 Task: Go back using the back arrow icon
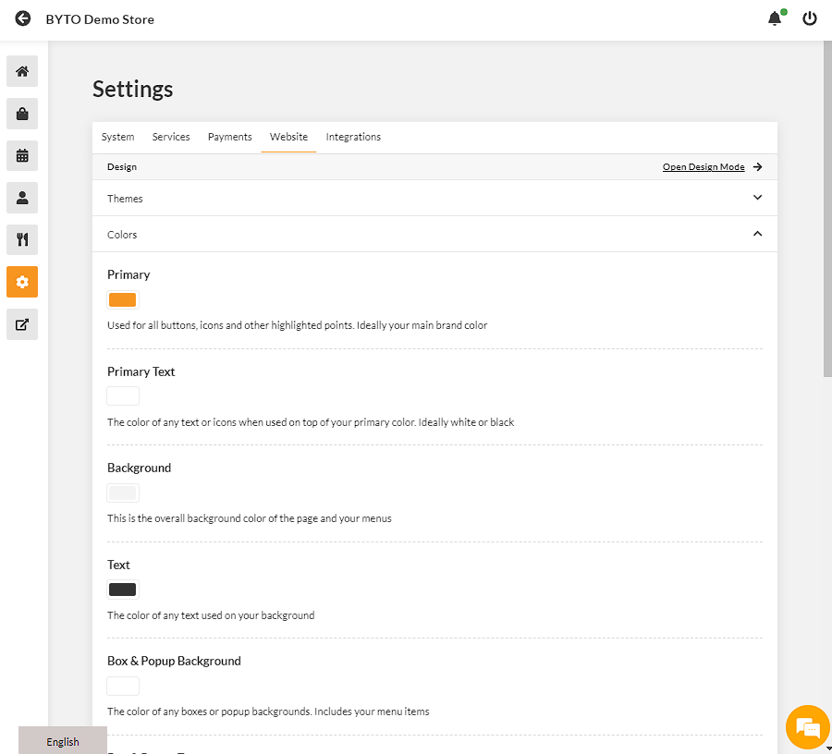pos(23,19)
